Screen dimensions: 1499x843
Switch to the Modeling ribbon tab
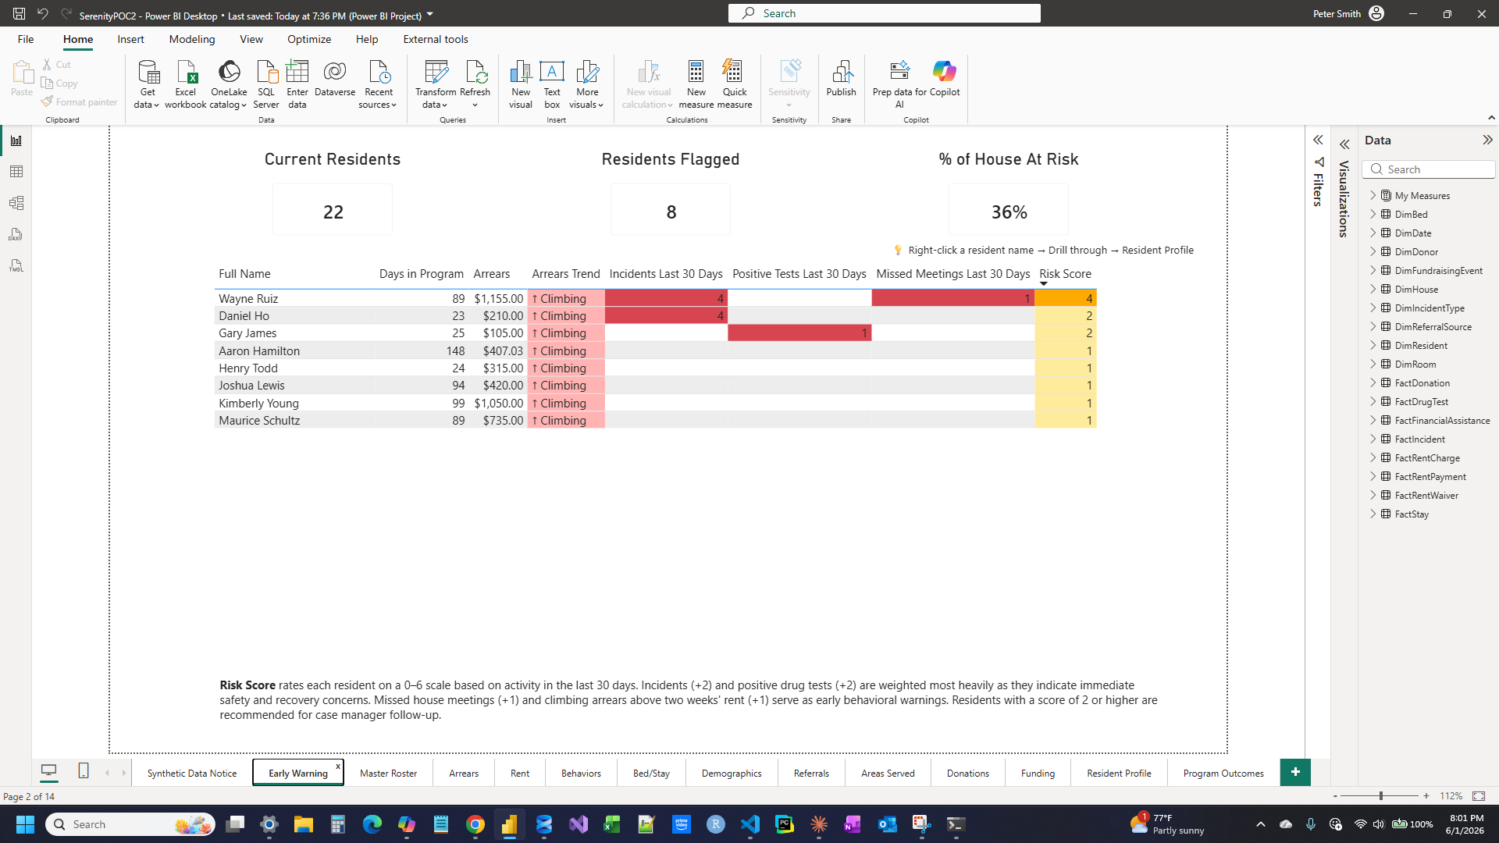[x=192, y=39]
